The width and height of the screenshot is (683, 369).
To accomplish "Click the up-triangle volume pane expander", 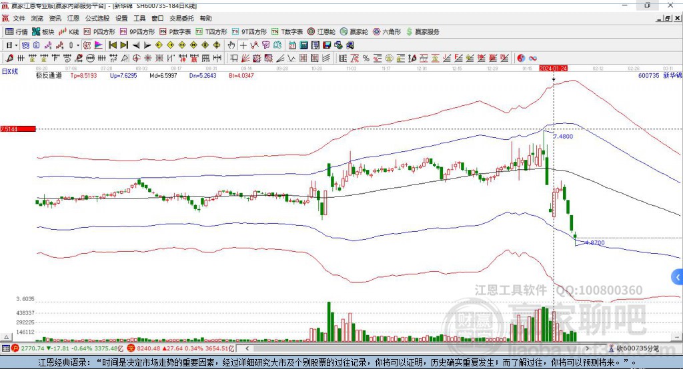I will tap(6, 337).
